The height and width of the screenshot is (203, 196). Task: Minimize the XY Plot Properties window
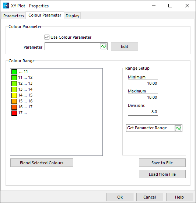[x=154, y=6]
